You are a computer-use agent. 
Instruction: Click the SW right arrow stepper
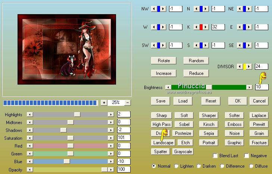163,45
